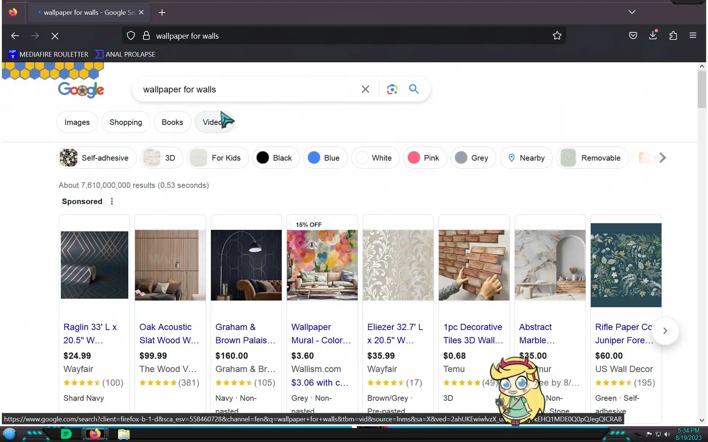Open Oak Acoustic Slat Wood product link
The height and width of the screenshot is (442, 708).
coord(169,333)
